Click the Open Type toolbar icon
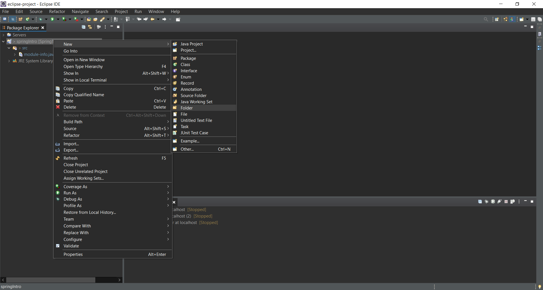 [x=89, y=19]
